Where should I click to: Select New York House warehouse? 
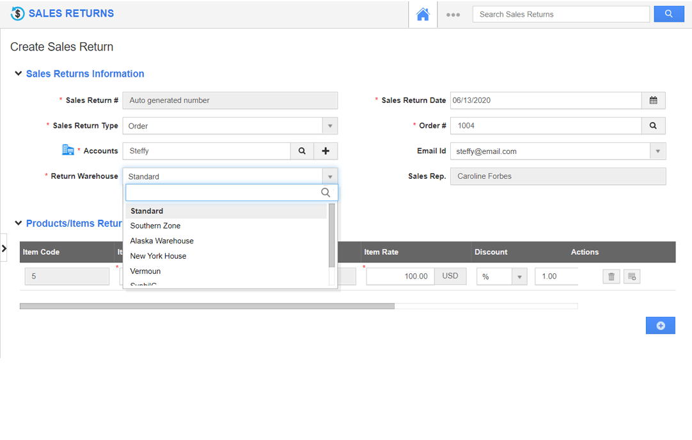[x=158, y=256]
